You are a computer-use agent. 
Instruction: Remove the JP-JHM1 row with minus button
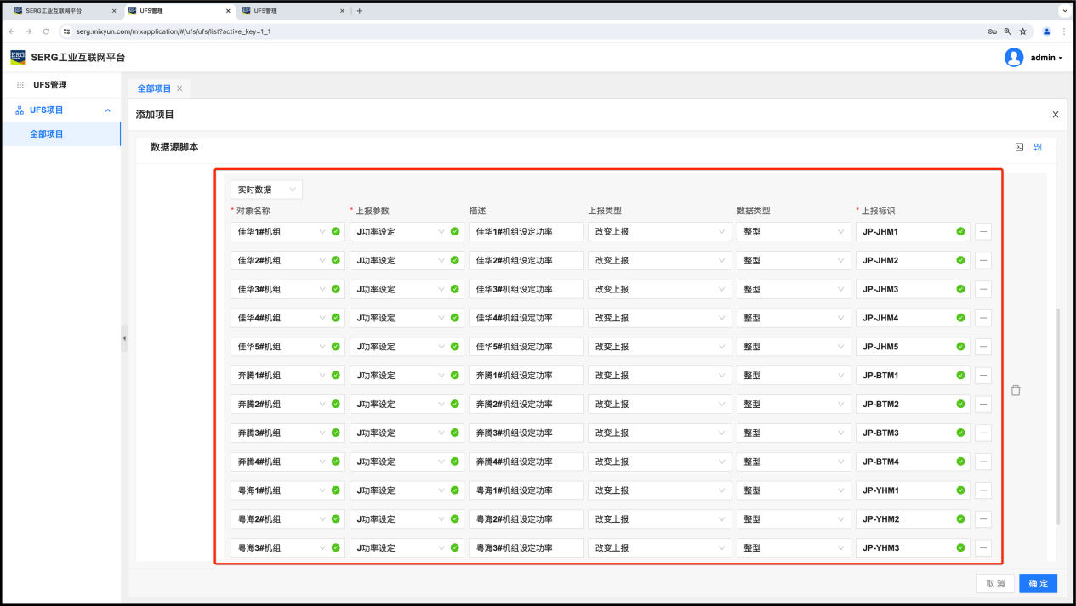click(x=982, y=232)
